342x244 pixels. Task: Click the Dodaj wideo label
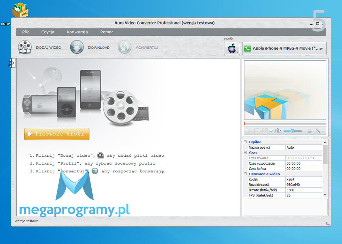click(48, 48)
